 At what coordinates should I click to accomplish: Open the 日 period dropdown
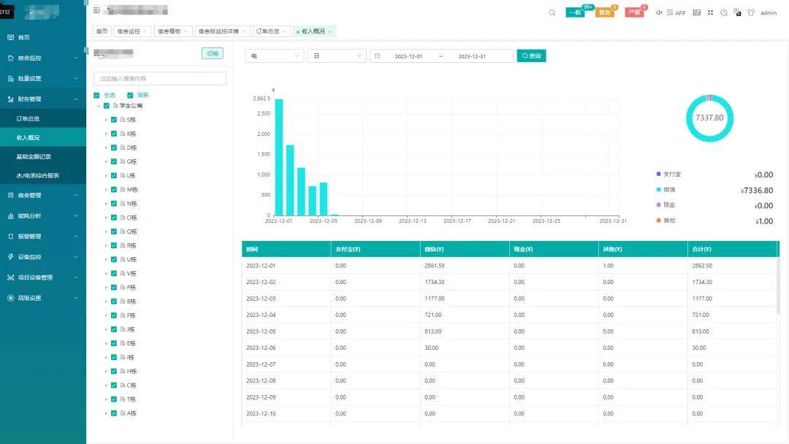(337, 55)
